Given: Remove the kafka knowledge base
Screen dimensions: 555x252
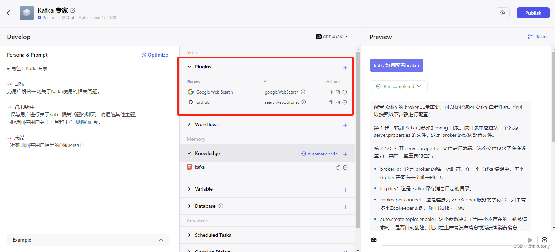Looking at the screenshot, I should 345,168.
